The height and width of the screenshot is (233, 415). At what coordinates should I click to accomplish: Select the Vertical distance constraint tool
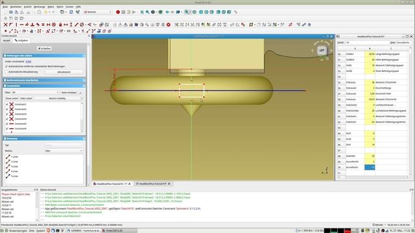[x=71, y=25]
